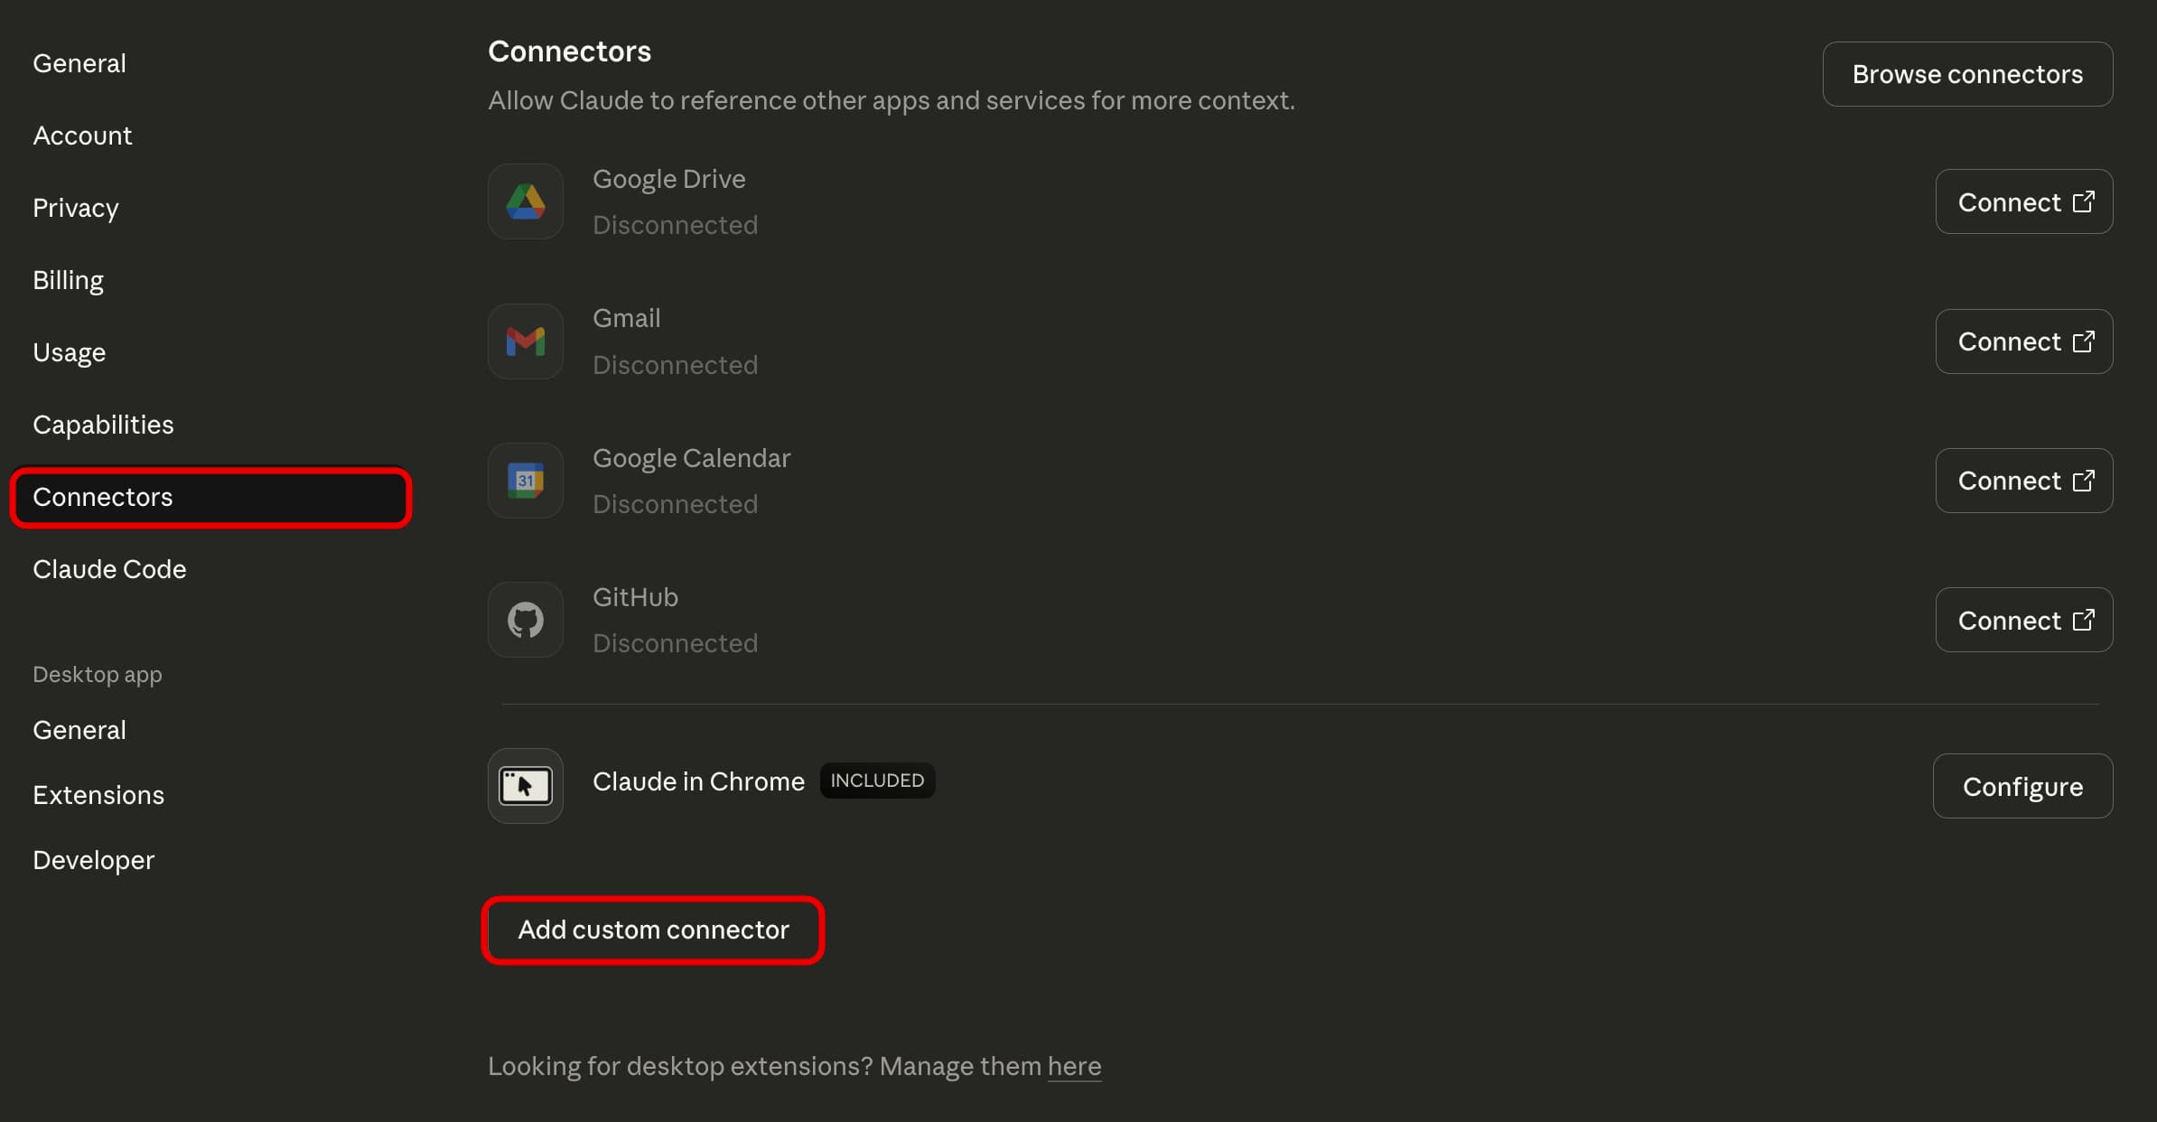Add a custom connector
This screenshot has height=1122, width=2157.
[x=652, y=930]
